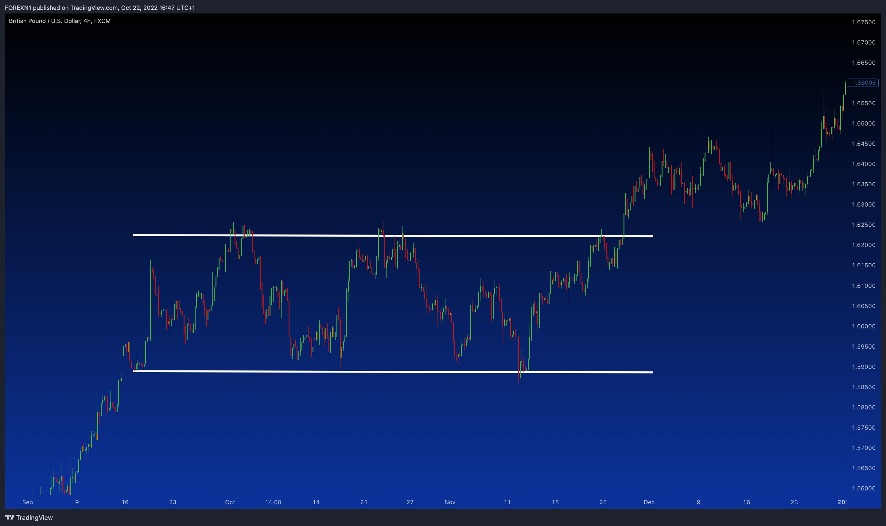Click the 1.58500 price axis label
886x526 pixels.
point(863,387)
